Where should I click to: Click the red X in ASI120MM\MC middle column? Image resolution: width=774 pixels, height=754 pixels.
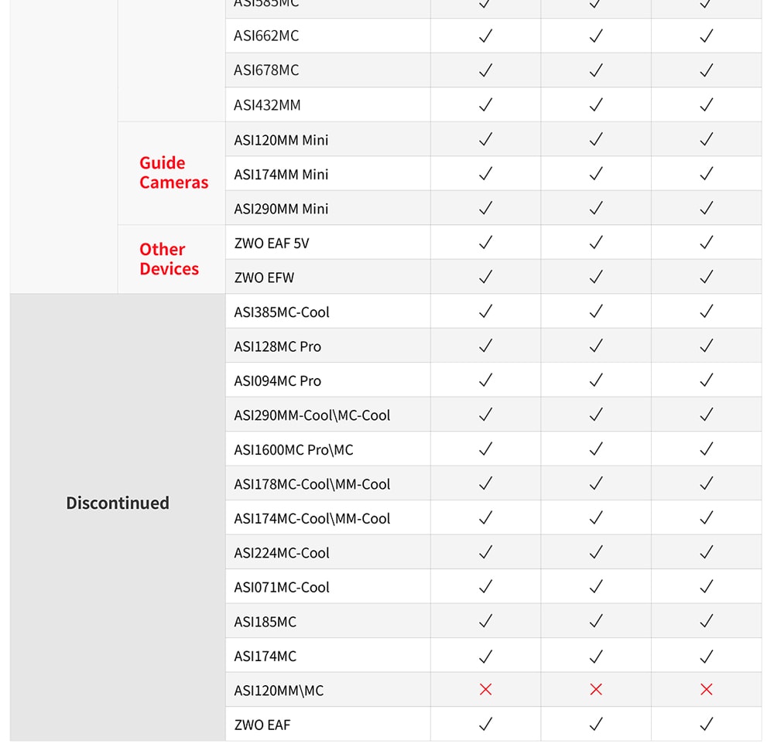(x=596, y=689)
